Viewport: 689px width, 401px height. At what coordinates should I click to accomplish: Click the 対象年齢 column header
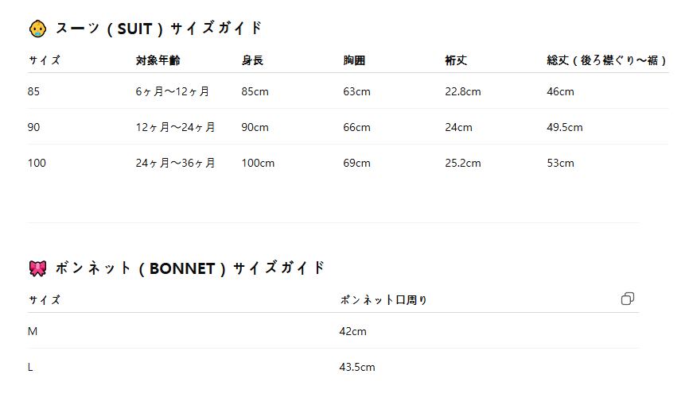[x=158, y=60]
